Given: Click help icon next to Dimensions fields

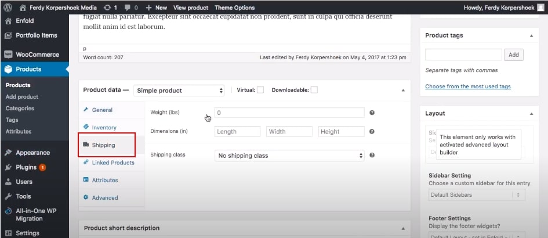Looking at the screenshot, I should click(x=372, y=132).
